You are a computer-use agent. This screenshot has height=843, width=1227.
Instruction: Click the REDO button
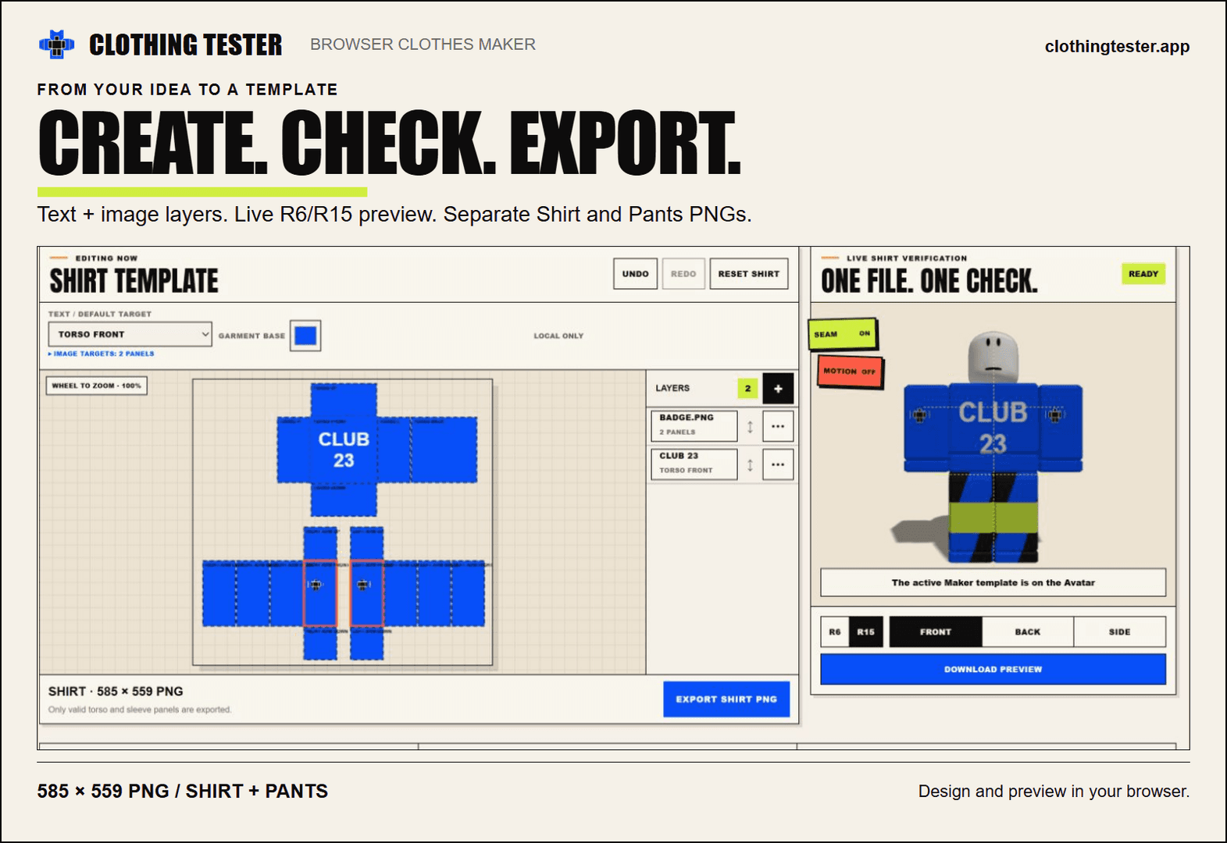[x=683, y=274]
